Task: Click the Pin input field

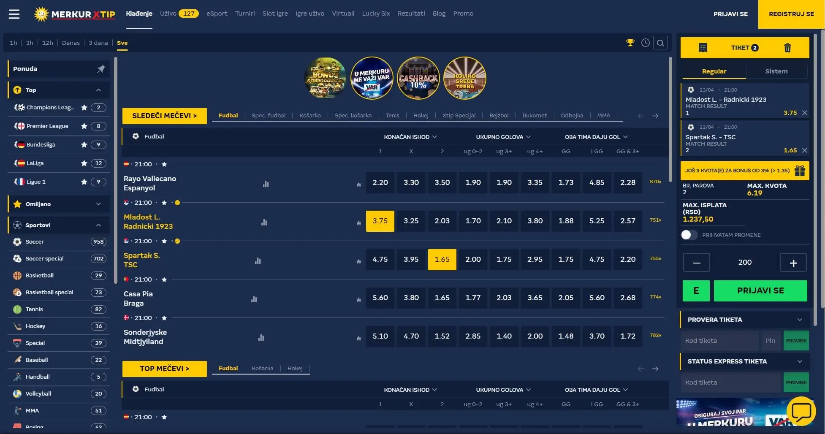Action: click(x=771, y=341)
